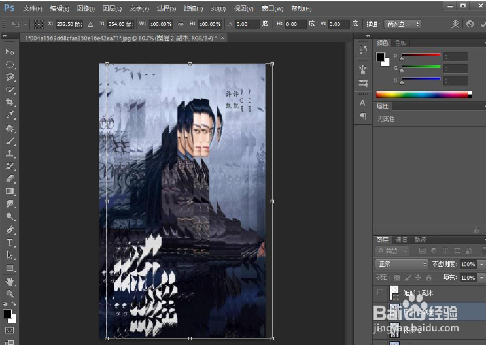The width and height of the screenshot is (486, 345).
Task: Select the Hand tool
Action: point(10,281)
